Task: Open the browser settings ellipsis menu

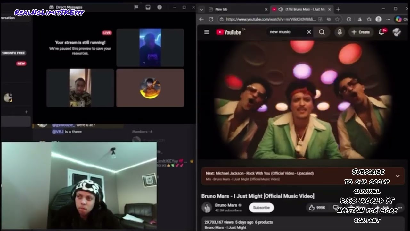Action: [x=388, y=19]
